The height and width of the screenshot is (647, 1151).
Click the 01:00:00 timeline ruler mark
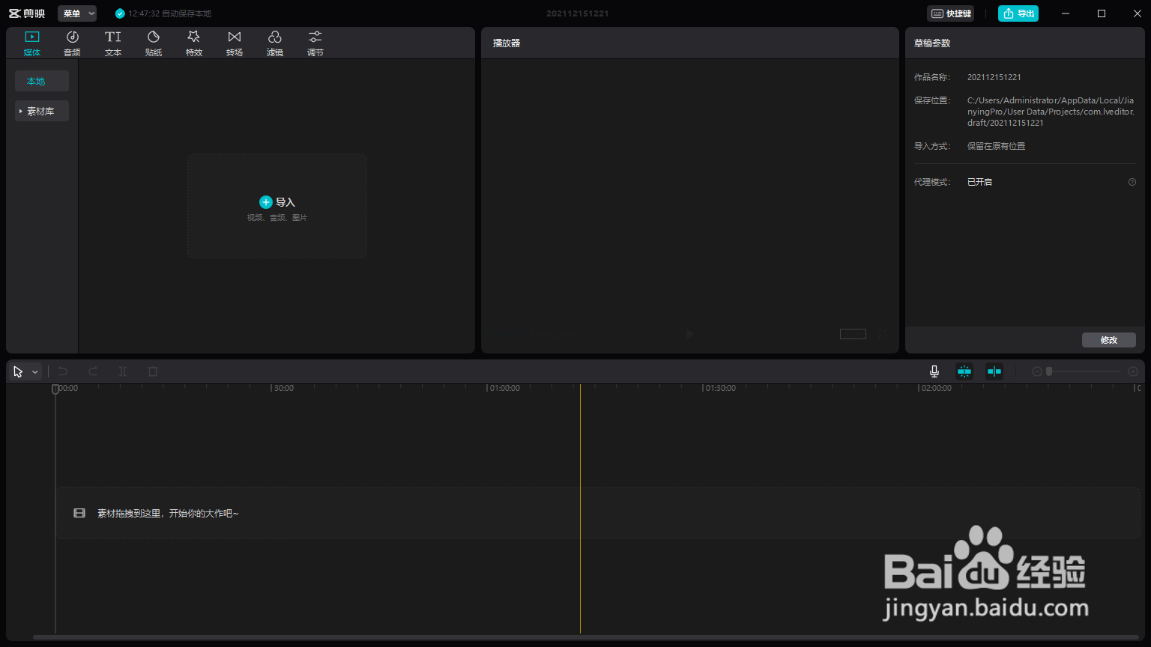click(x=504, y=388)
